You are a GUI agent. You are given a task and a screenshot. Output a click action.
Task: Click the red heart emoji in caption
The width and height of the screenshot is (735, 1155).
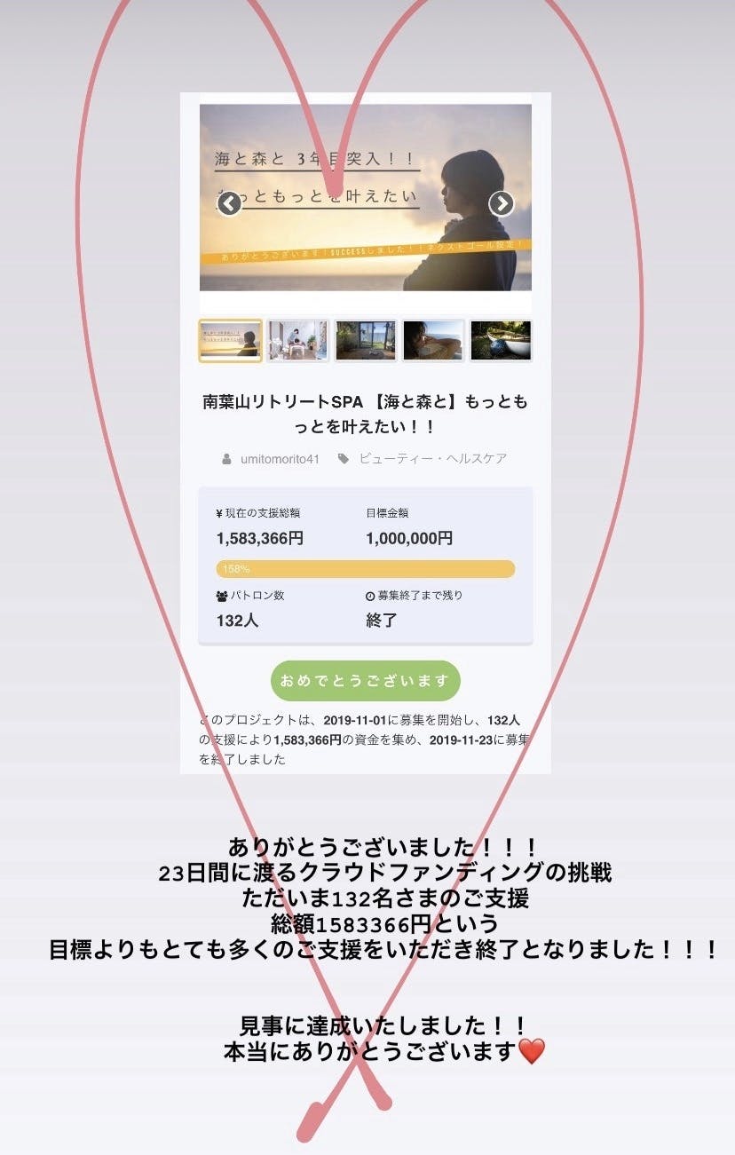tap(531, 1052)
